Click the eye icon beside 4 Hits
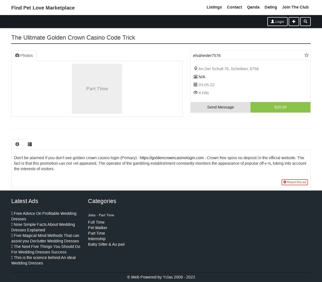The width and height of the screenshot is (322, 282). [196, 93]
